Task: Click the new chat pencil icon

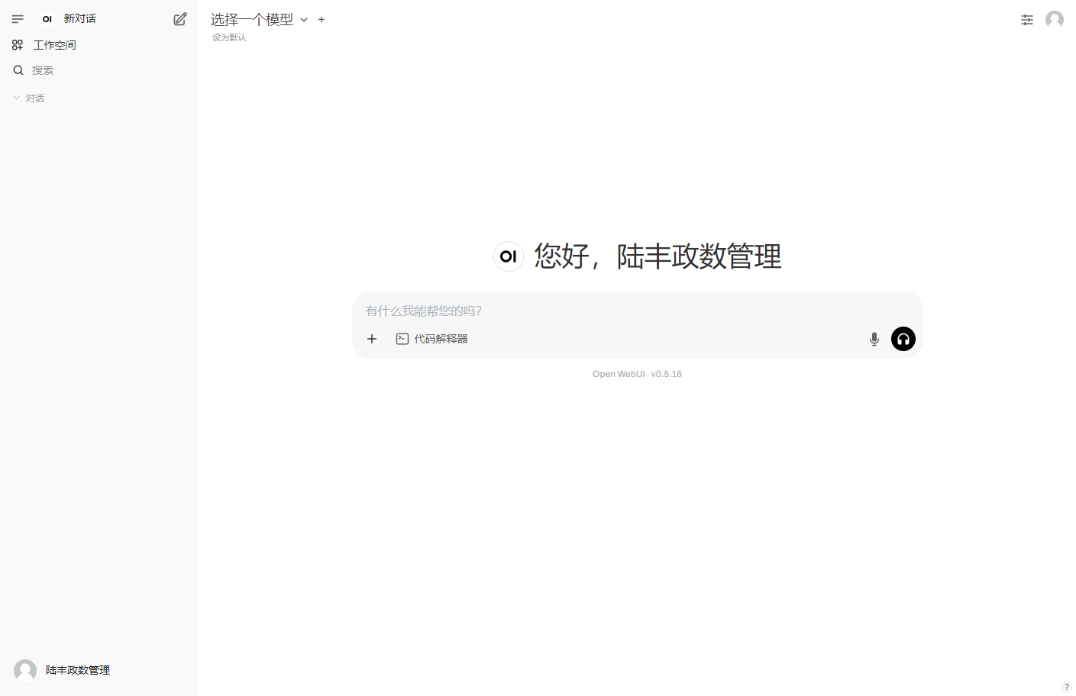Action: (180, 19)
